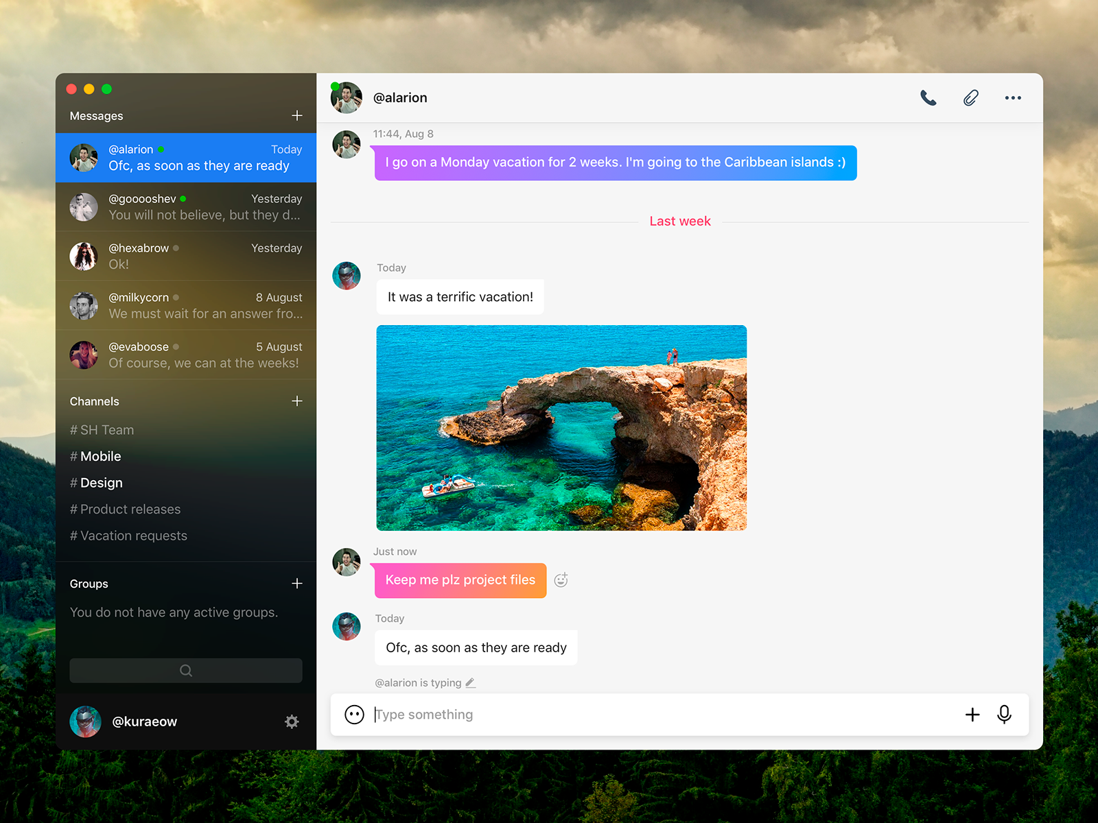Open the attachment paperclip icon
Image resolution: width=1098 pixels, height=823 pixels.
coord(970,98)
